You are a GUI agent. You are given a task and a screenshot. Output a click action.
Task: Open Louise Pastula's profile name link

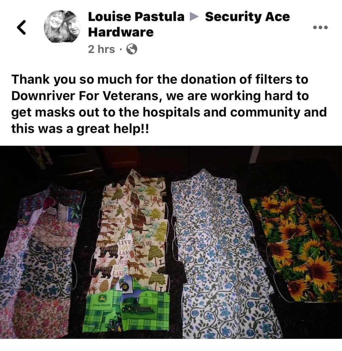pyautogui.click(x=136, y=17)
